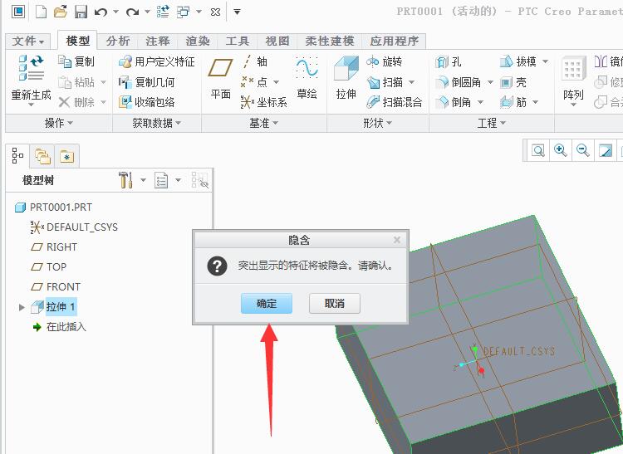The image size is (623, 454).
Task: Click the 复制 command
Action: pyautogui.click(x=76, y=61)
